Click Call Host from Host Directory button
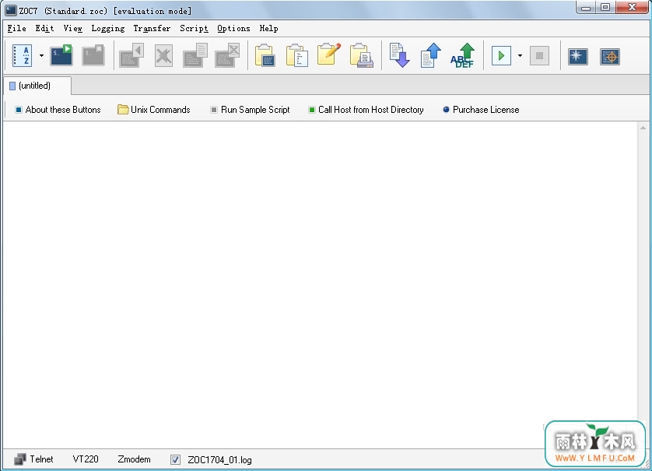Screen dimensions: 652x471 [366, 110]
